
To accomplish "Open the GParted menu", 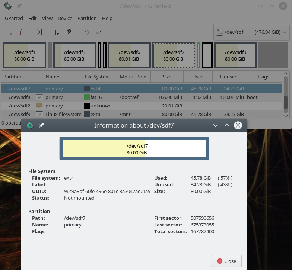I will tap(14, 19).
